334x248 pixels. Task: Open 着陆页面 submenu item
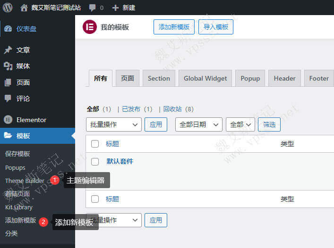tap(17, 194)
